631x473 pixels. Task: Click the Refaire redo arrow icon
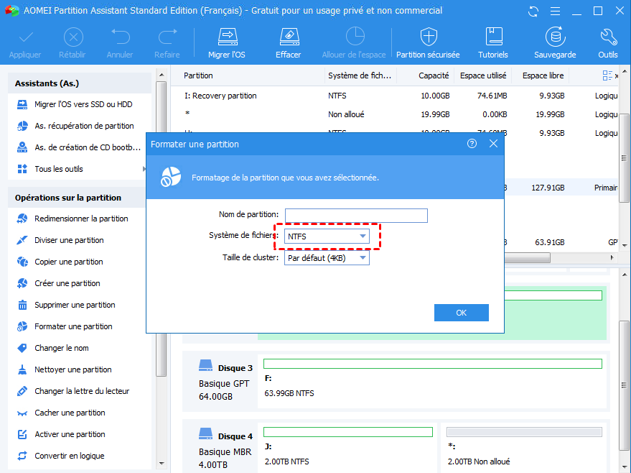tap(167, 37)
